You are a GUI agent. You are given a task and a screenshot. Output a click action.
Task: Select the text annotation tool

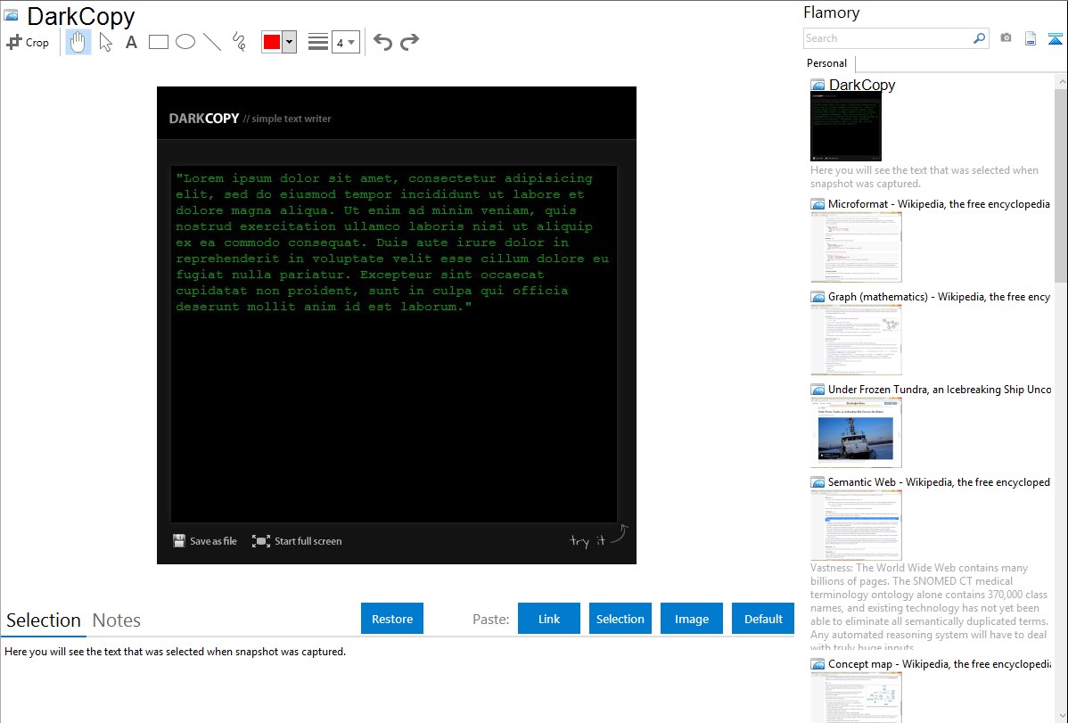pos(131,42)
